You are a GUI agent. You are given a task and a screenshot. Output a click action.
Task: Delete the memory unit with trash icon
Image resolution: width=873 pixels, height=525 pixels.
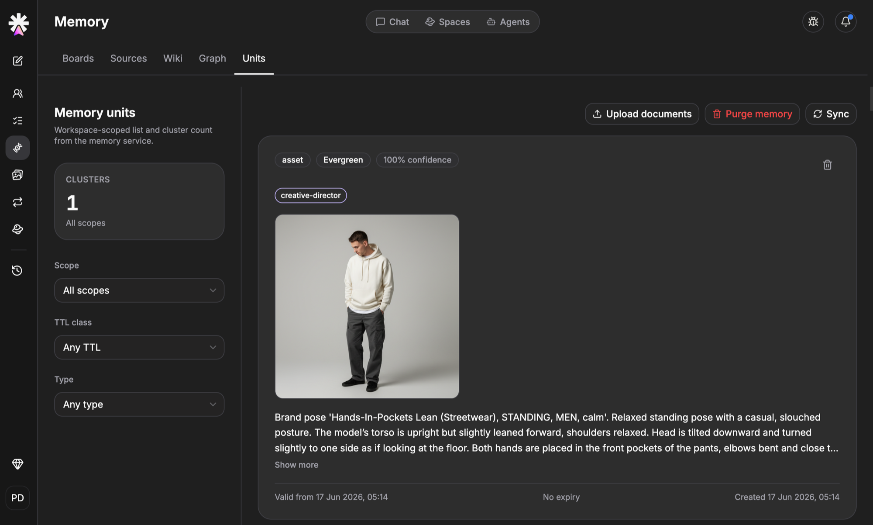click(x=827, y=165)
